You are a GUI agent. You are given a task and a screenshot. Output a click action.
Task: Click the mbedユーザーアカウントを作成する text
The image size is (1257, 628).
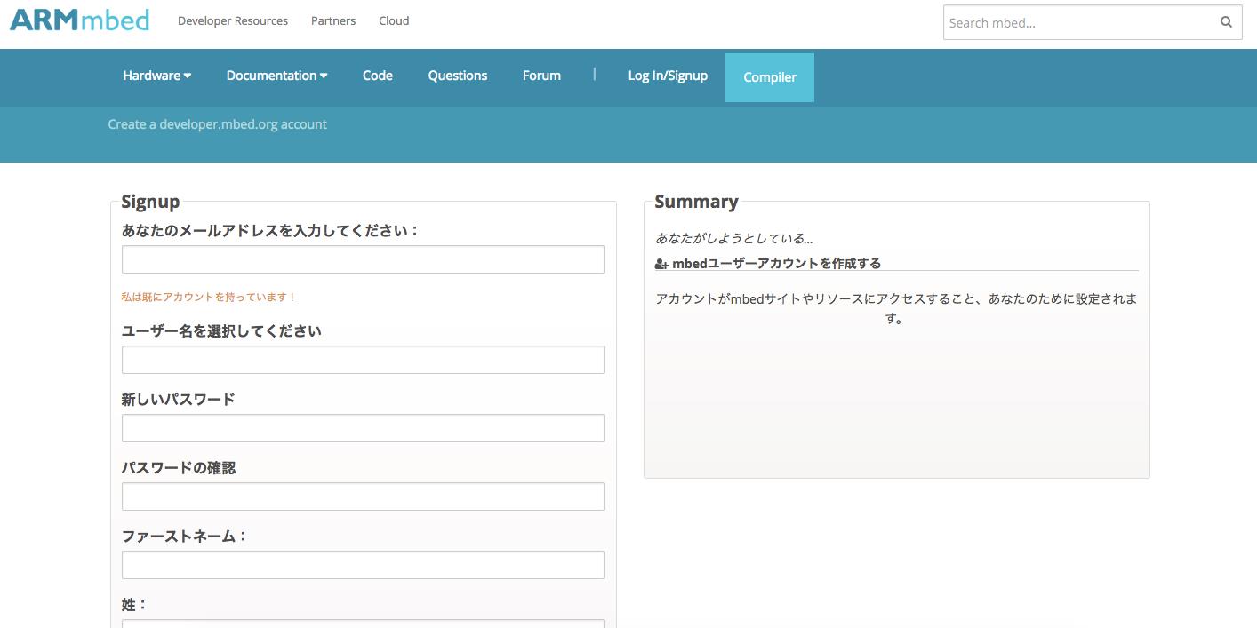coord(776,264)
